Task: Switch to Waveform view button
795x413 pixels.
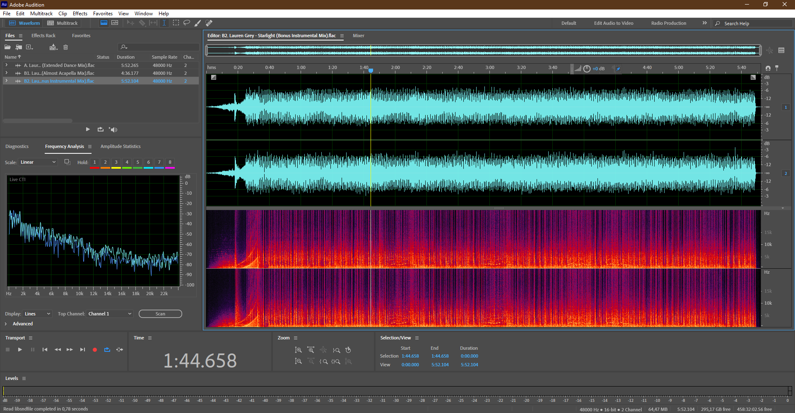Action: click(x=25, y=23)
